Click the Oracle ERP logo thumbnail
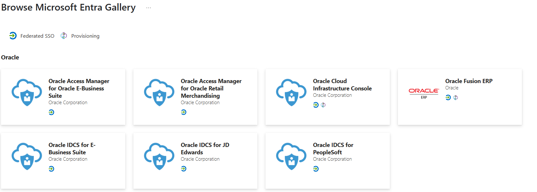The width and height of the screenshot is (537, 192). click(x=424, y=93)
